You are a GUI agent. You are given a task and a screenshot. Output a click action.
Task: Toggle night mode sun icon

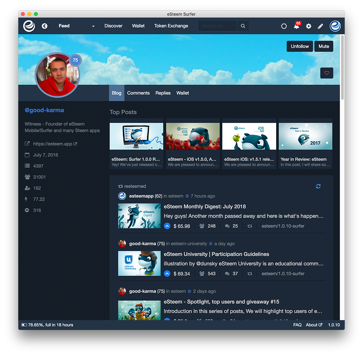[284, 26]
